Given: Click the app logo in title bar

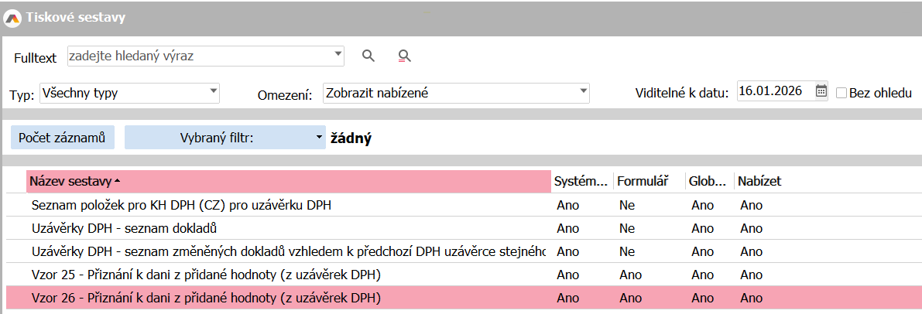Looking at the screenshot, I should pos(12,16).
